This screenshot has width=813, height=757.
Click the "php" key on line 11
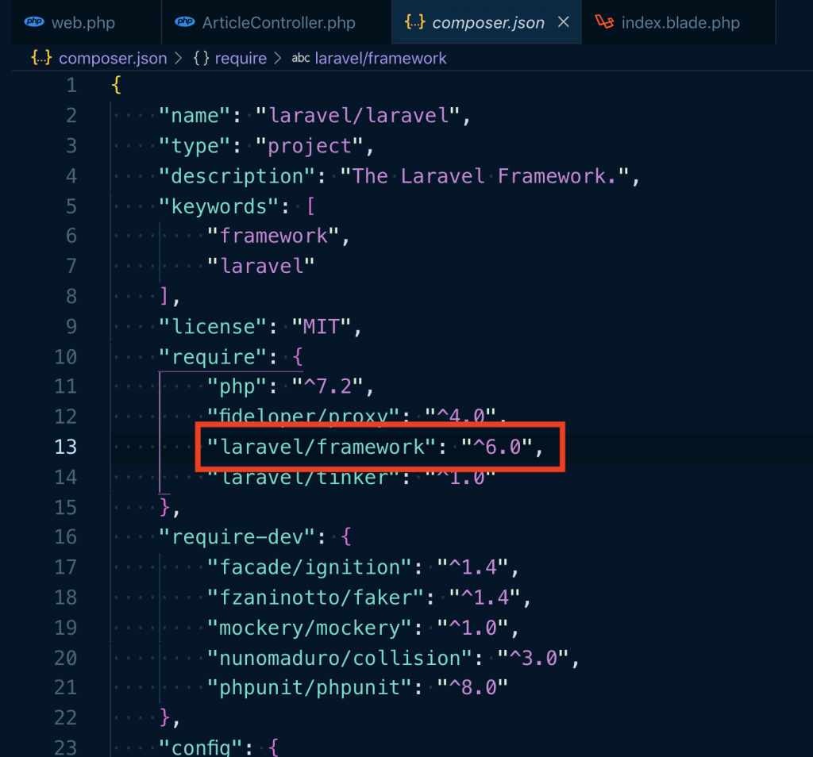tap(237, 386)
